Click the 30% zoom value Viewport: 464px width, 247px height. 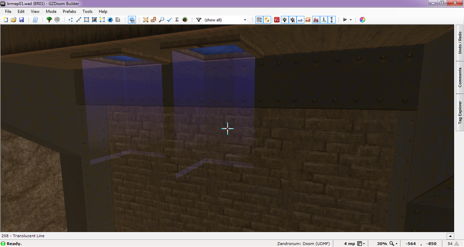pos(382,244)
